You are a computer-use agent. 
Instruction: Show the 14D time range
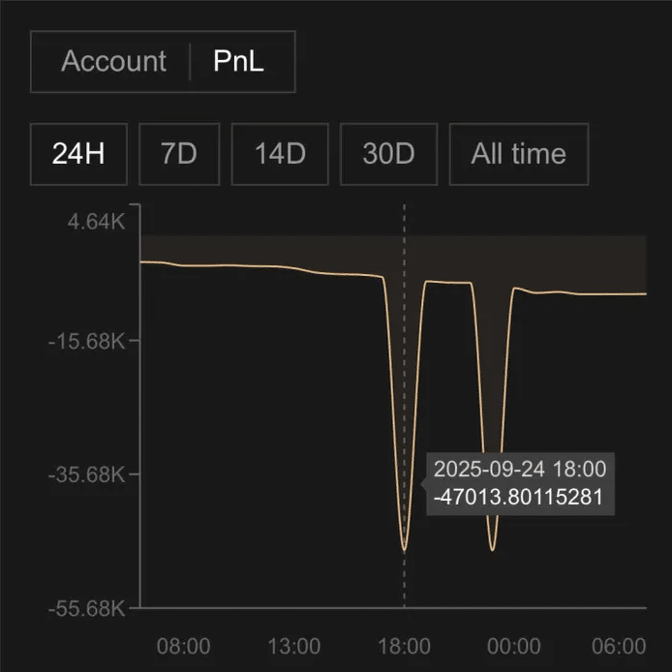coord(280,154)
